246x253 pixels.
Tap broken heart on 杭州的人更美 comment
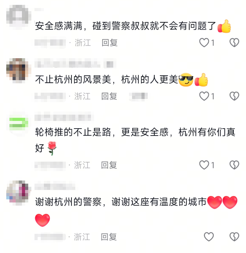(234, 96)
